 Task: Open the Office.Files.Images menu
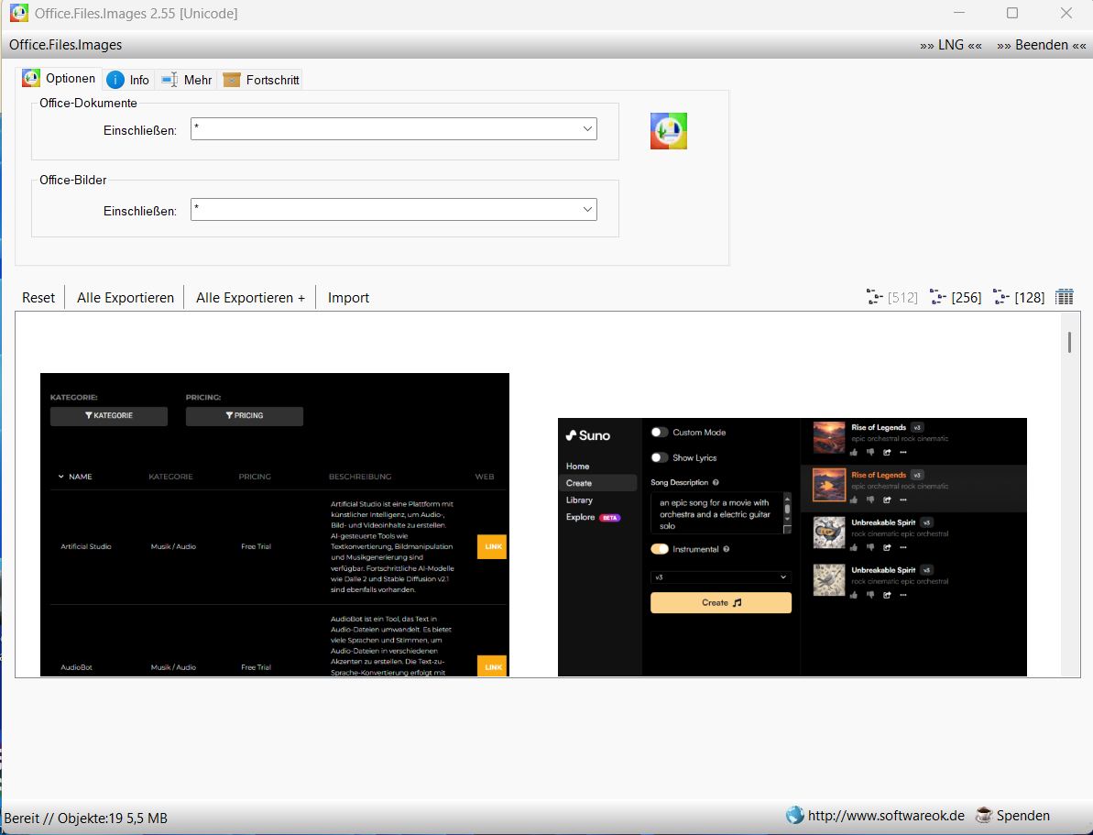[66, 45]
